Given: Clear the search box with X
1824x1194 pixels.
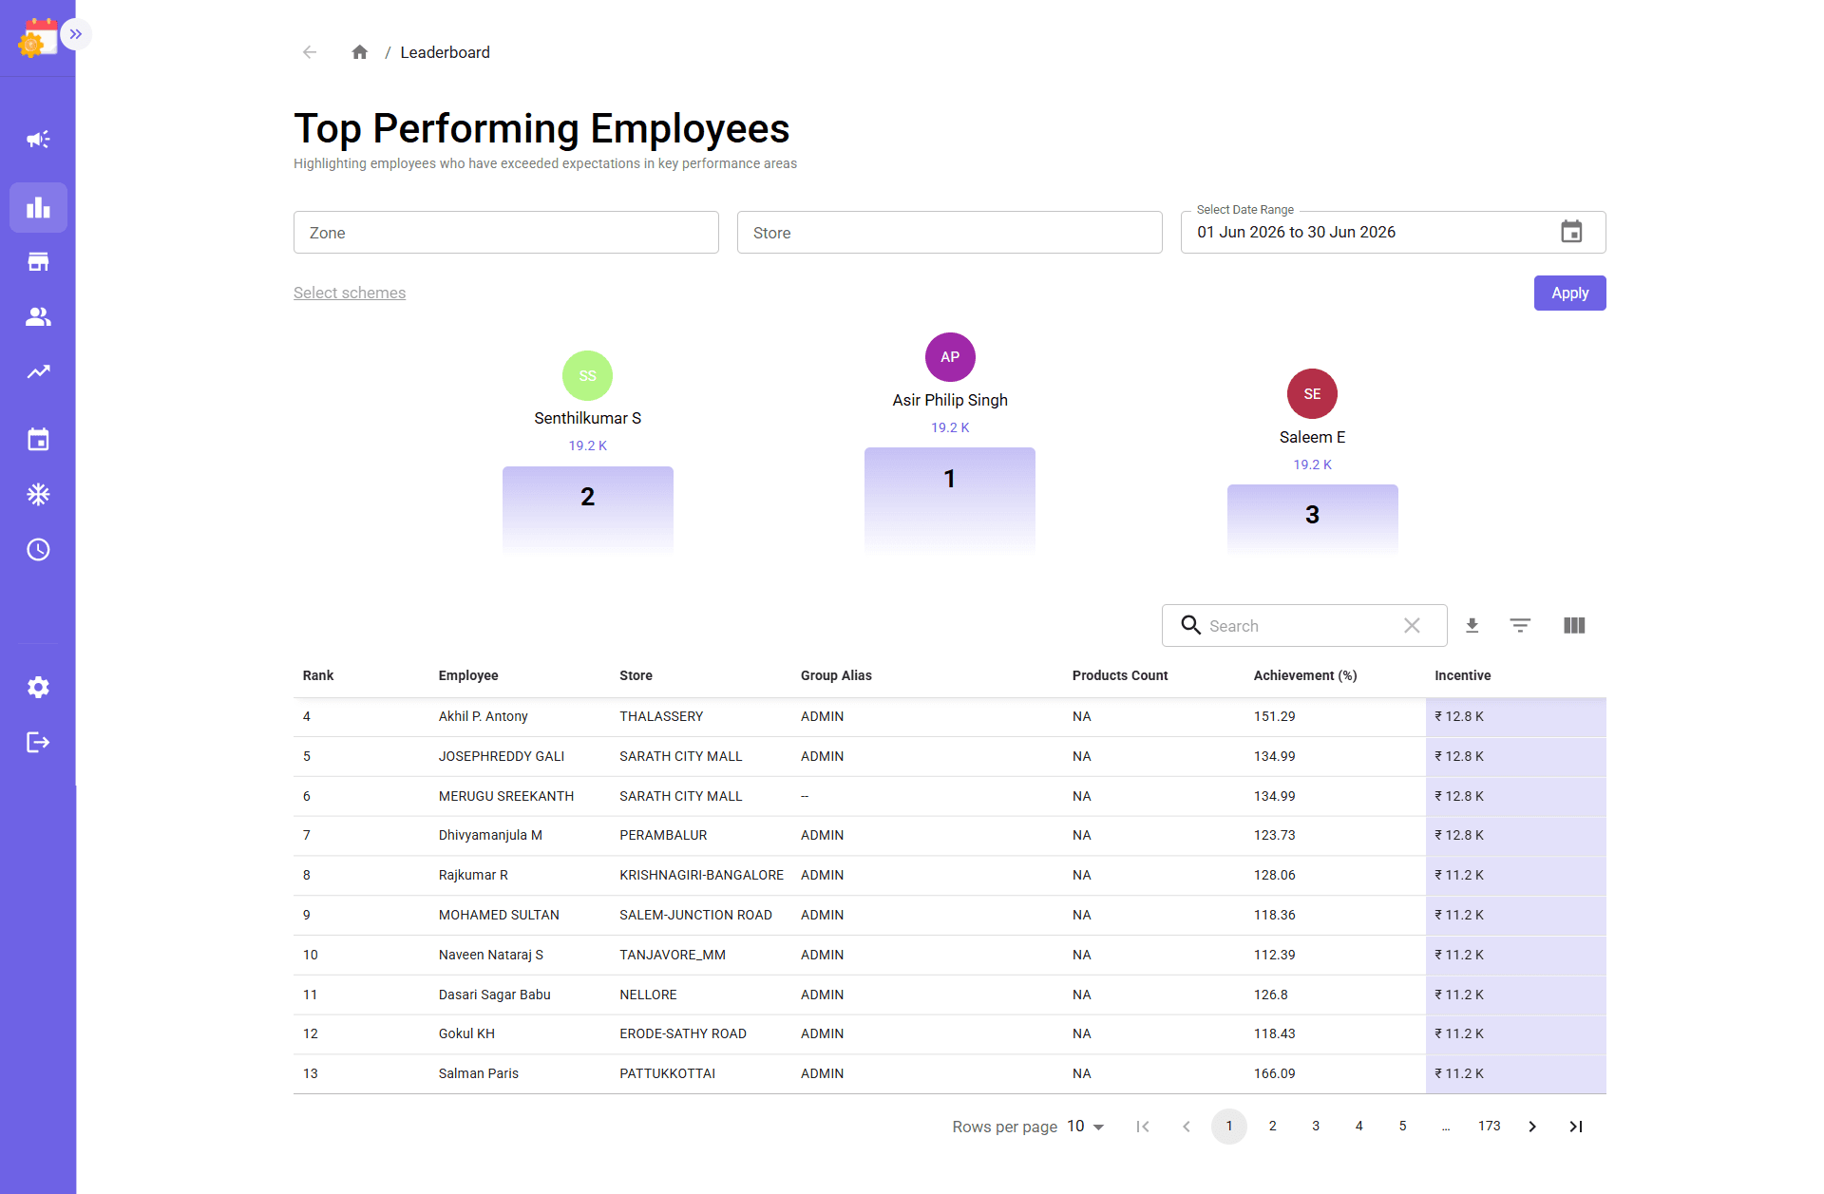Looking at the screenshot, I should click(x=1412, y=626).
